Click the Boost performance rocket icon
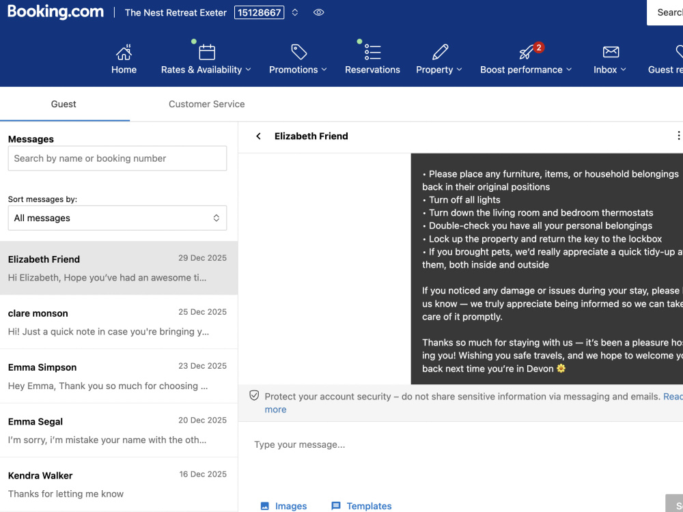 [x=526, y=53]
